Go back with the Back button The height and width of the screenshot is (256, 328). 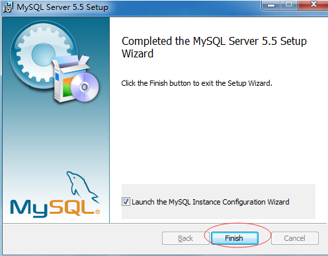coord(185,238)
